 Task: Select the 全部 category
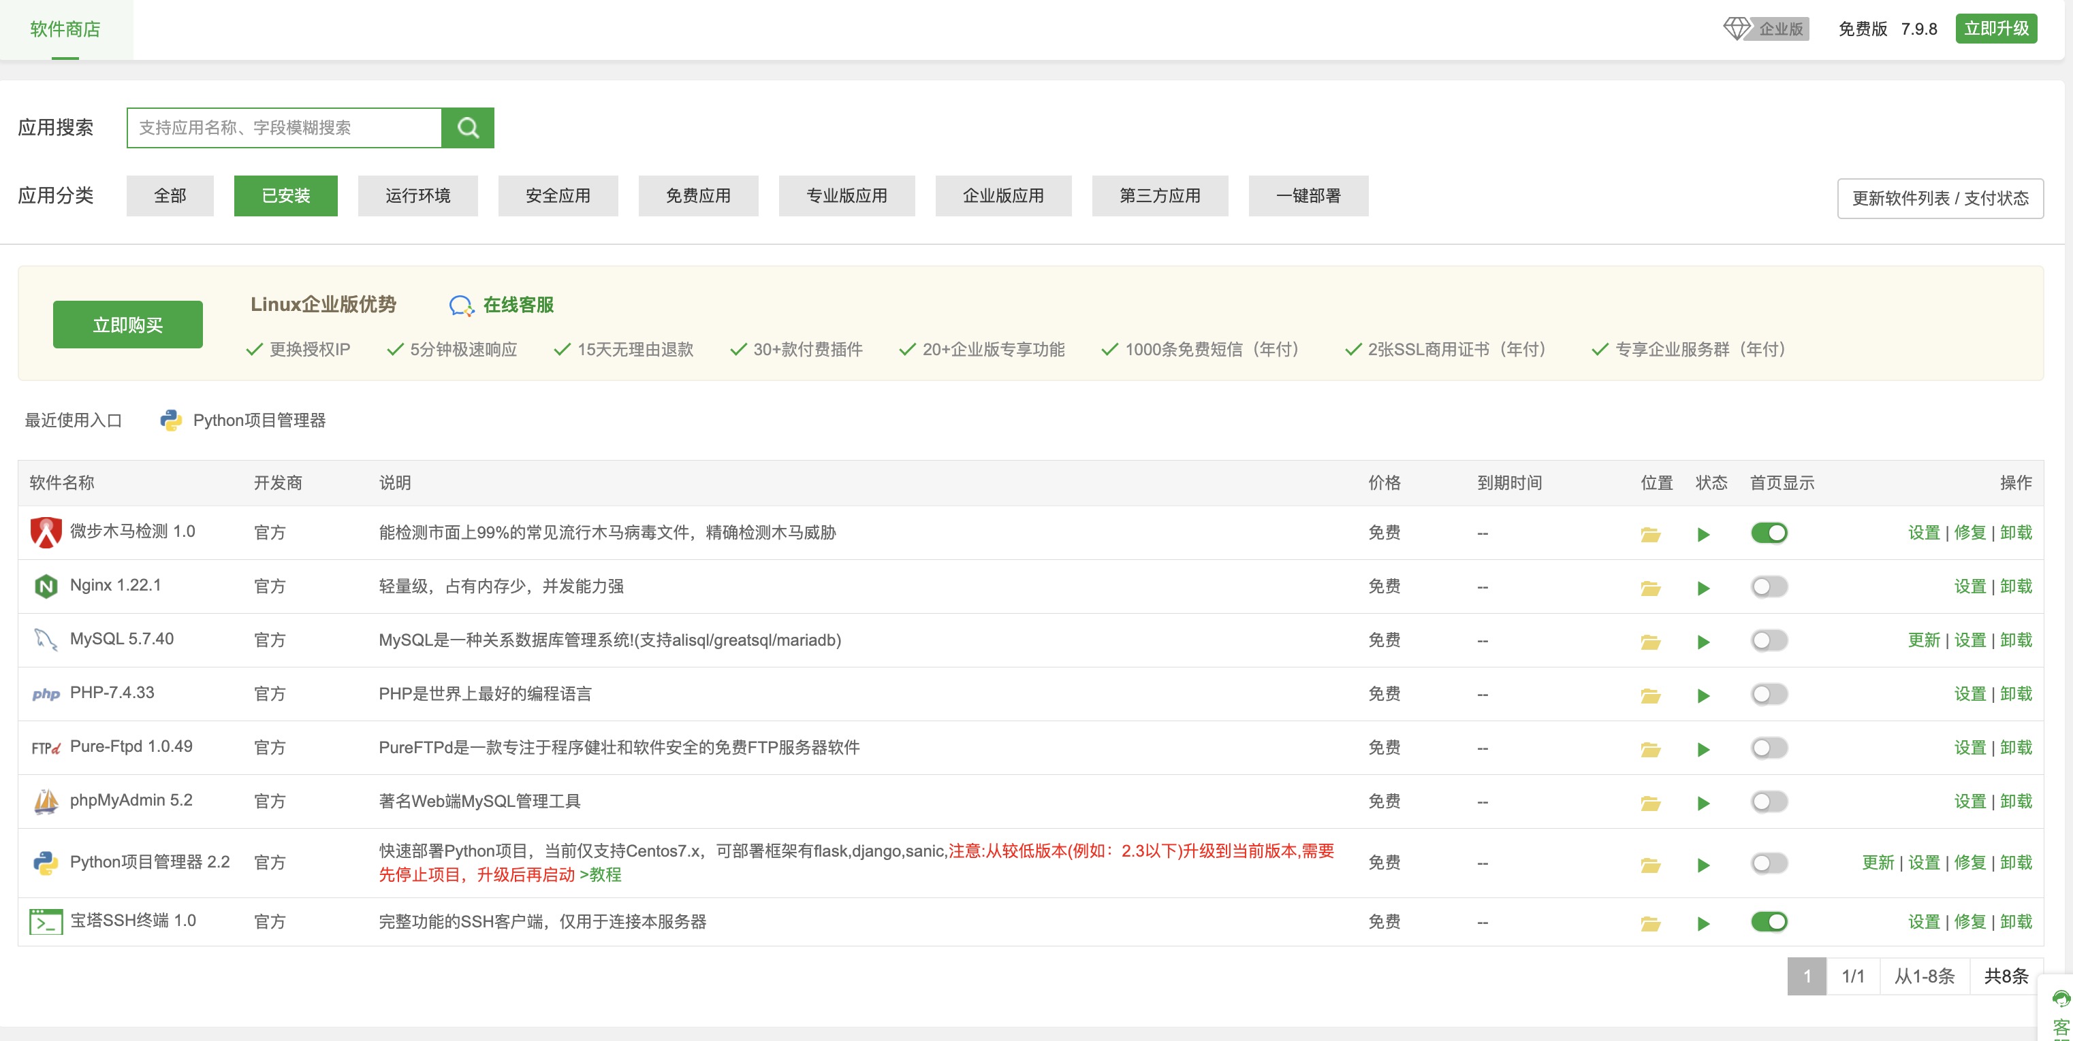point(170,196)
